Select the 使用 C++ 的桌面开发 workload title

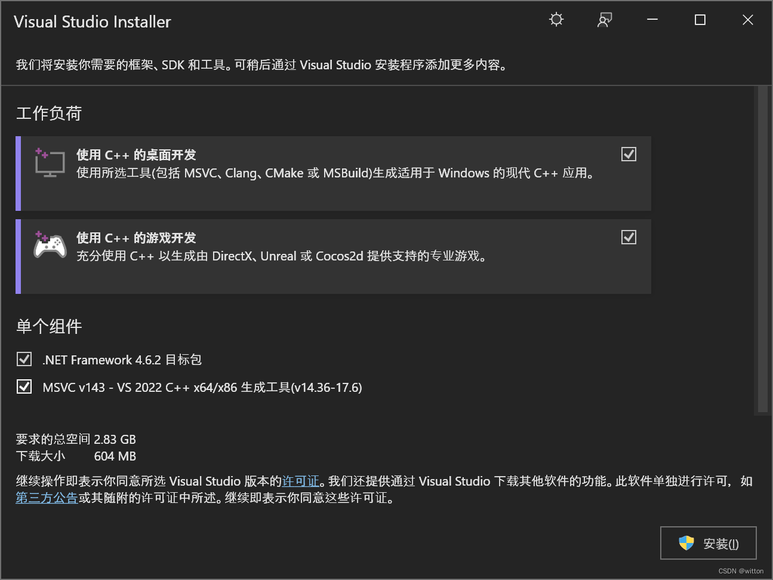136,155
